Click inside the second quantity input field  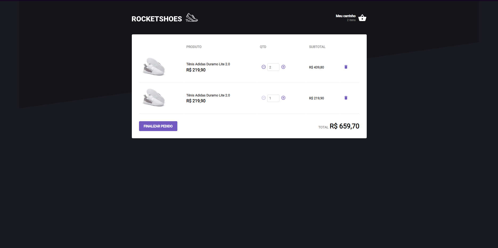(x=273, y=98)
